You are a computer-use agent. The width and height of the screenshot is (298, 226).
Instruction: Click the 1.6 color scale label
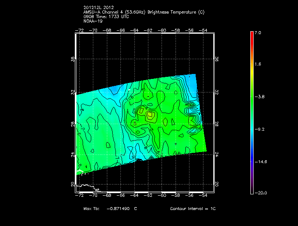point(257,65)
